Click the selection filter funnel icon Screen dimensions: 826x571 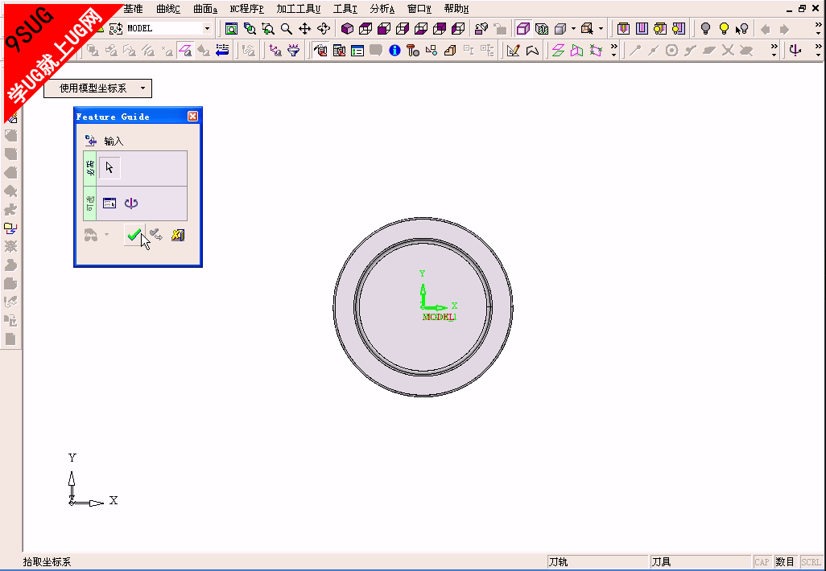pos(293,51)
